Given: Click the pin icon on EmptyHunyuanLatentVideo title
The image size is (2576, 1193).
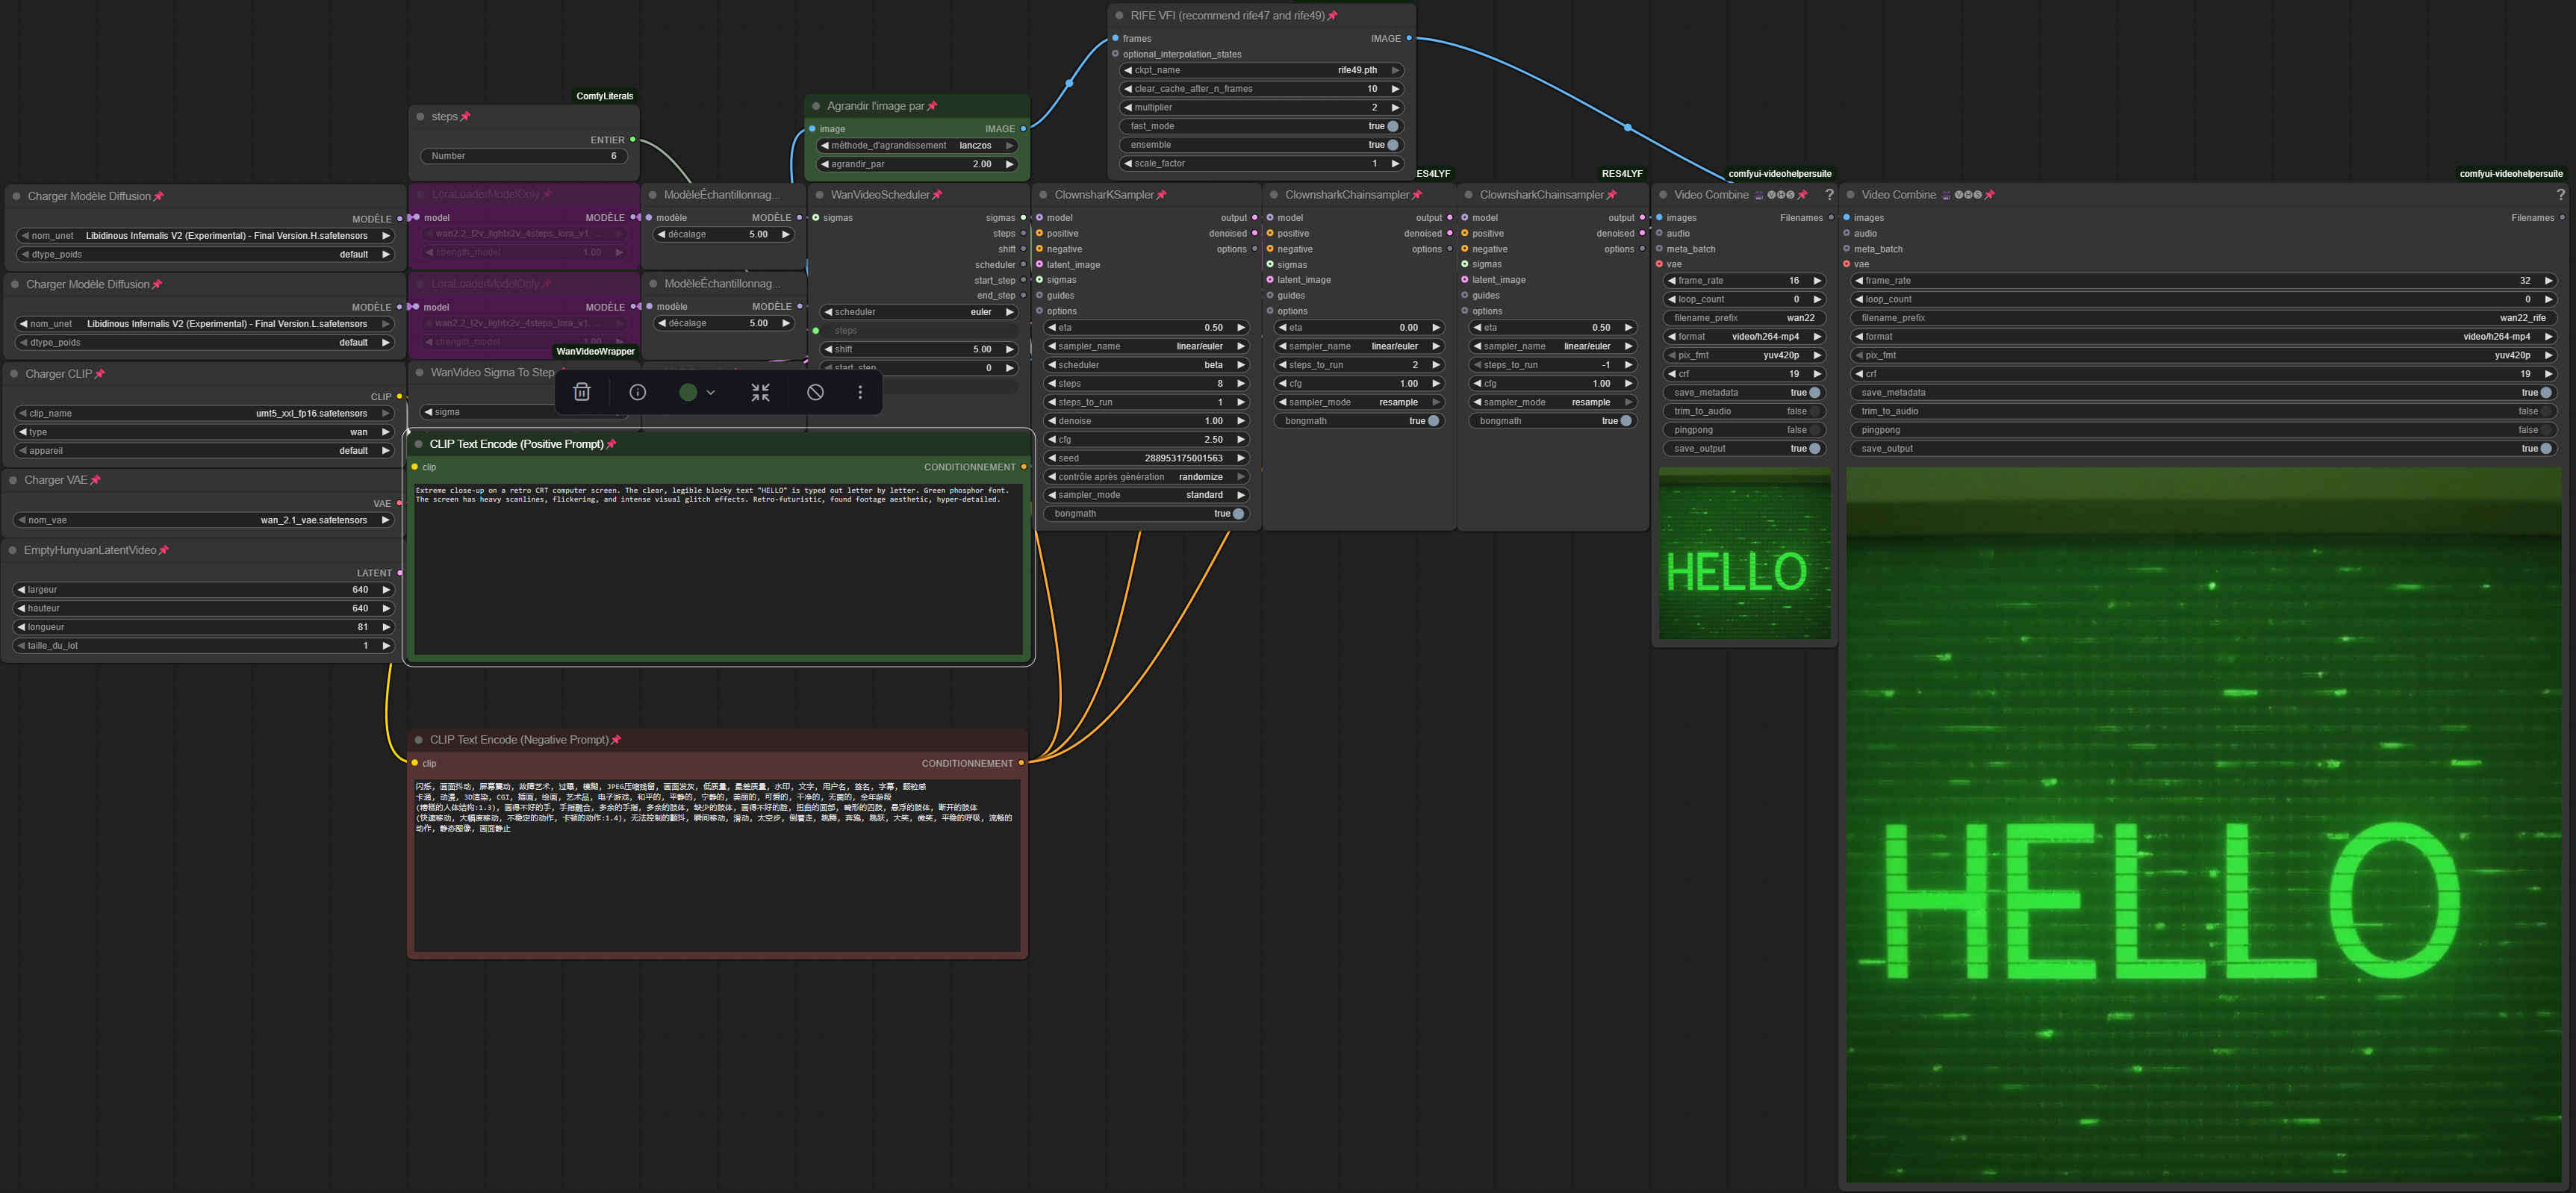Looking at the screenshot, I should click(164, 550).
